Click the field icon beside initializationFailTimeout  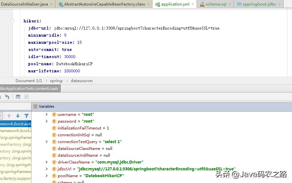(54, 128)
